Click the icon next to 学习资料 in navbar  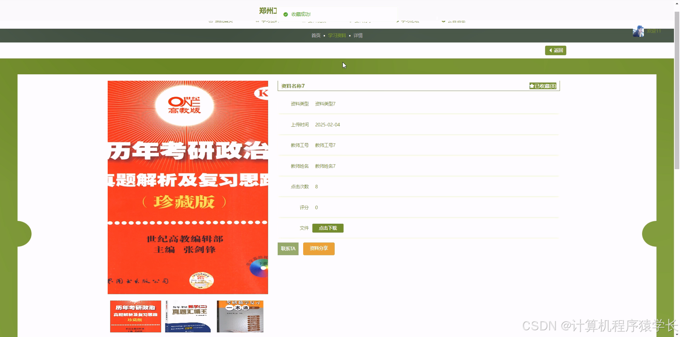click(x=257, y=21)
